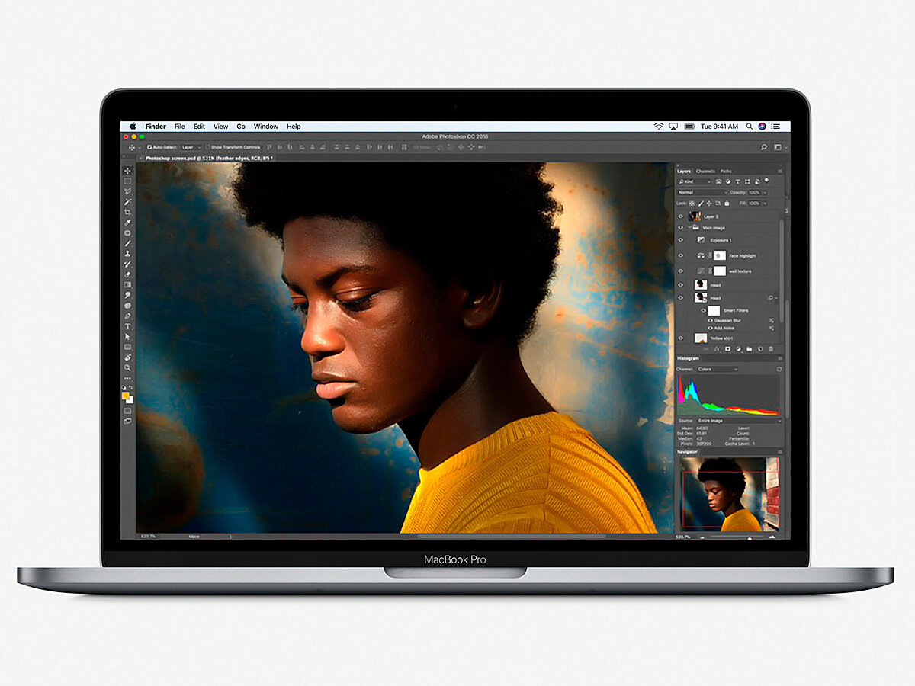Open the Edit menu
The image size is (915, 686).
click(x=199, y=127)
